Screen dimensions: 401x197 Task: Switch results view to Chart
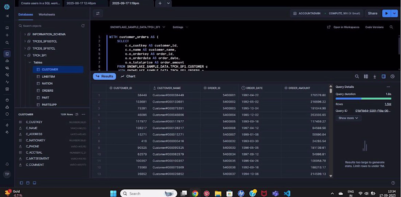click(x=128, y=76)
